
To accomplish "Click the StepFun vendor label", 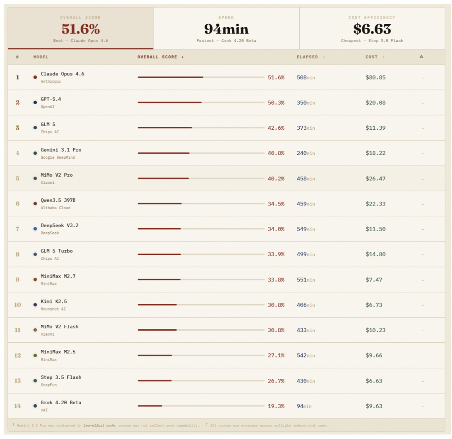I will click(x=49, y=385).
